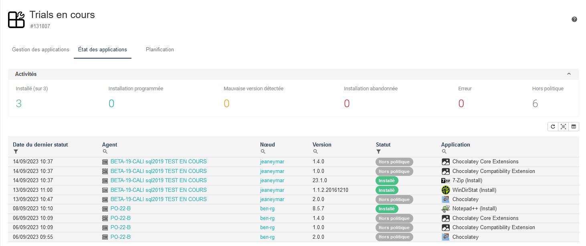Open the Statut column filter
The height and width of the screenshot is (246, 586).
378,152
